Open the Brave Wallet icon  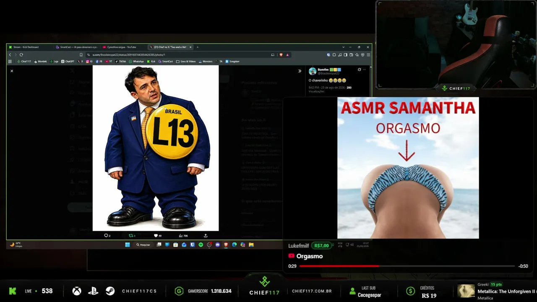coord(351,55)
